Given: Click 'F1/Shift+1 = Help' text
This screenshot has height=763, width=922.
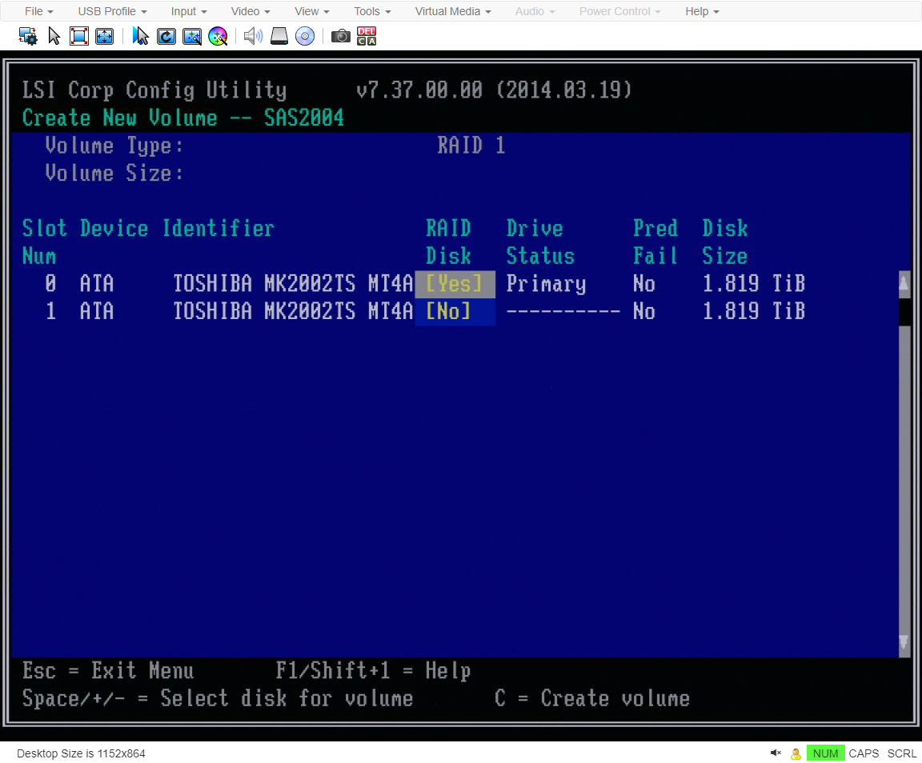Looking at the screenshot, I should (374, 671).
